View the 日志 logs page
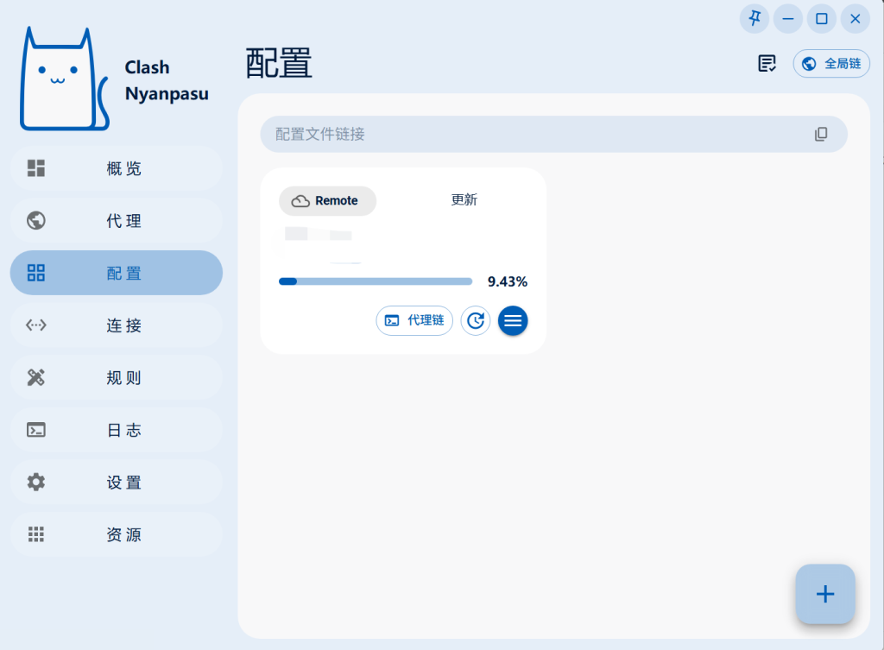The height and width of the screenshot is (650, 884). point(116,430)
